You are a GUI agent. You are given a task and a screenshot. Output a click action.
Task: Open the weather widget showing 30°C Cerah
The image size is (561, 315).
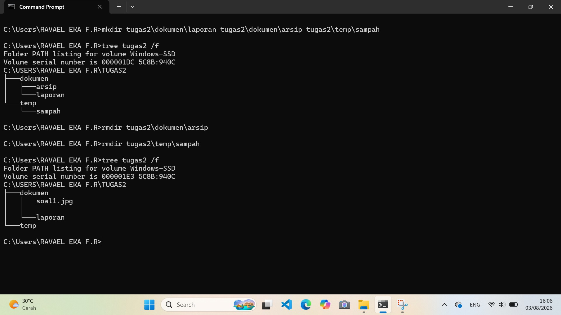coord(23,304)
